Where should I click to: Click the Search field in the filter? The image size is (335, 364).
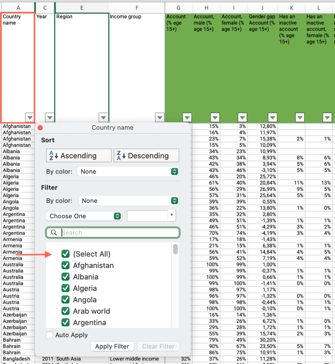pyautogui.click(x=113, y=232)
